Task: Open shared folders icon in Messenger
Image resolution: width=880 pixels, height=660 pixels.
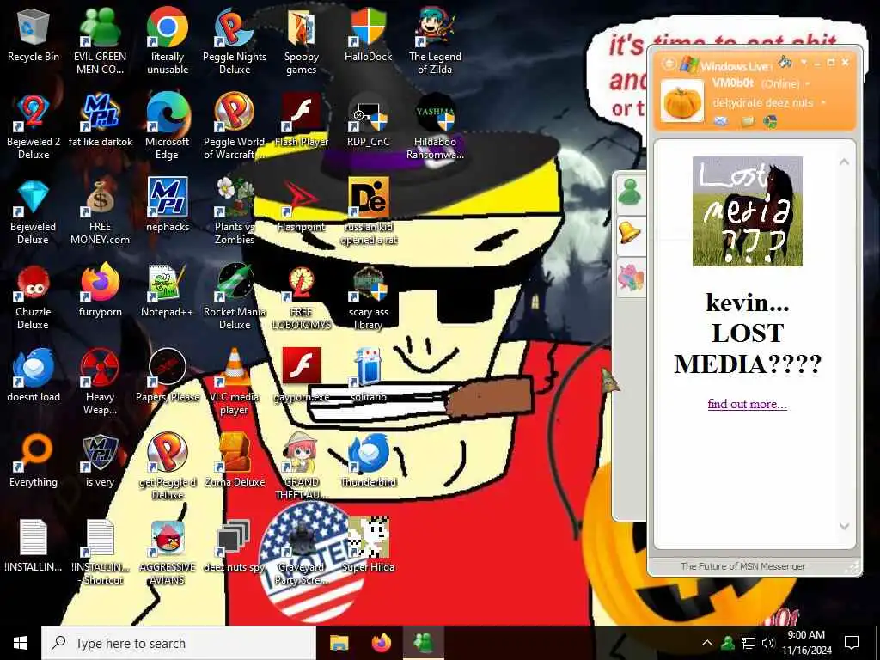Action: (748, 120)
